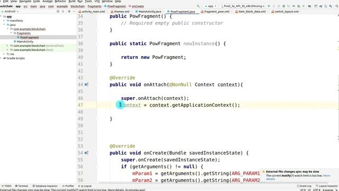This screenshot has width=339, height=191.
Task: Expand the Gradle Scripts node
Action: 1,58
